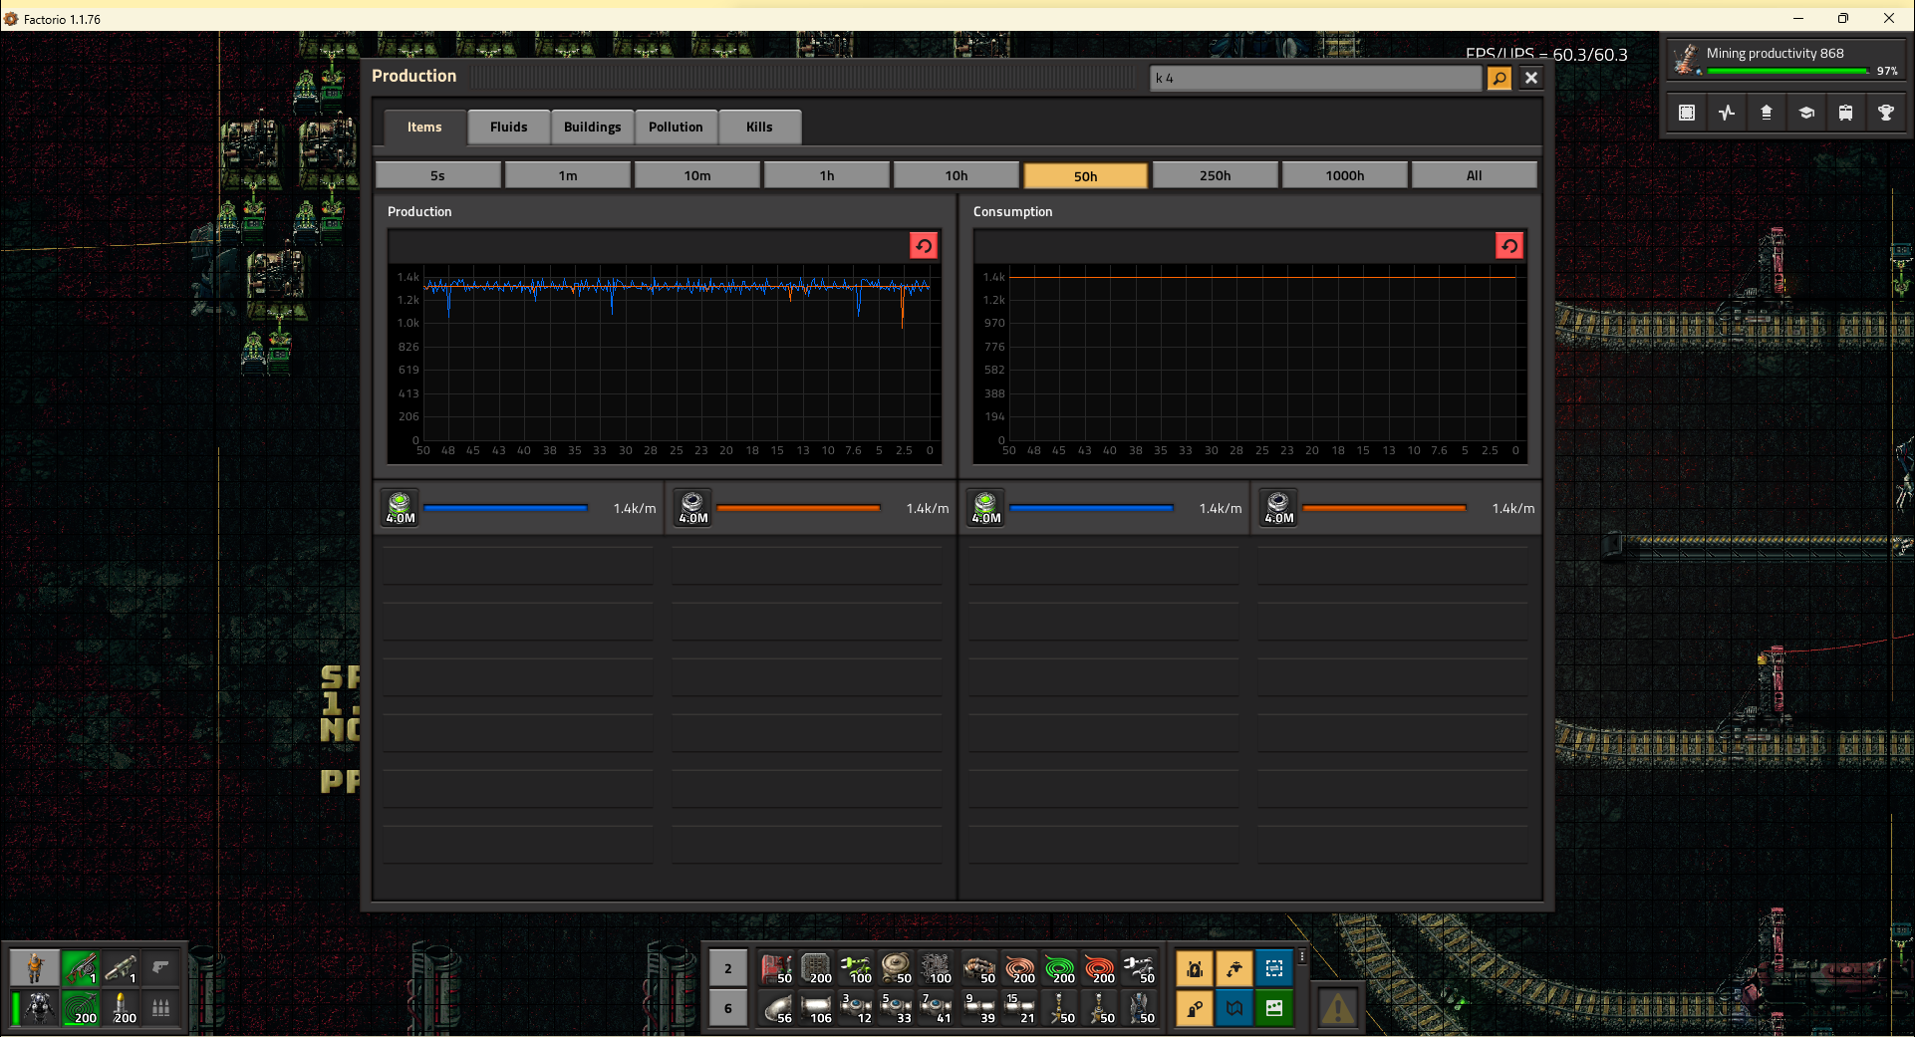Click the blue production rate bar in Production
The height and width of the screenshot is (1037, 1915).
coord(506,508)
